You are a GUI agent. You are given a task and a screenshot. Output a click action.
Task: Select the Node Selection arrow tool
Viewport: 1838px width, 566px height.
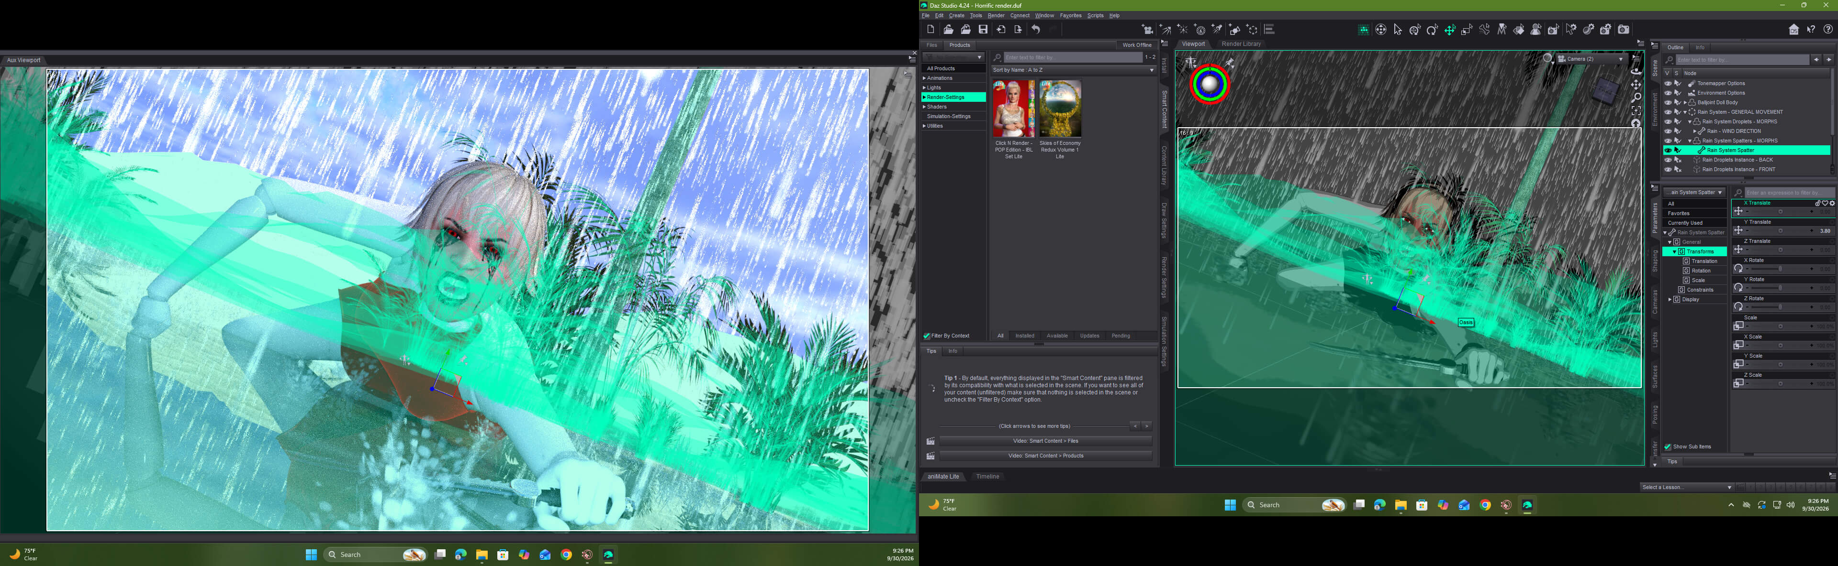[x=1398, y=29]
